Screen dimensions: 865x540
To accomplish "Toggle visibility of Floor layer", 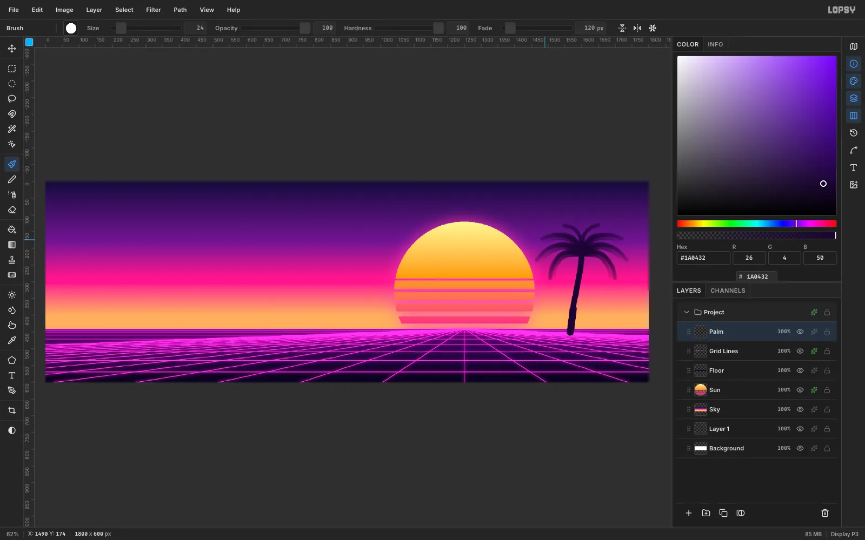I will pyautogui.click(x=800, y=370).
